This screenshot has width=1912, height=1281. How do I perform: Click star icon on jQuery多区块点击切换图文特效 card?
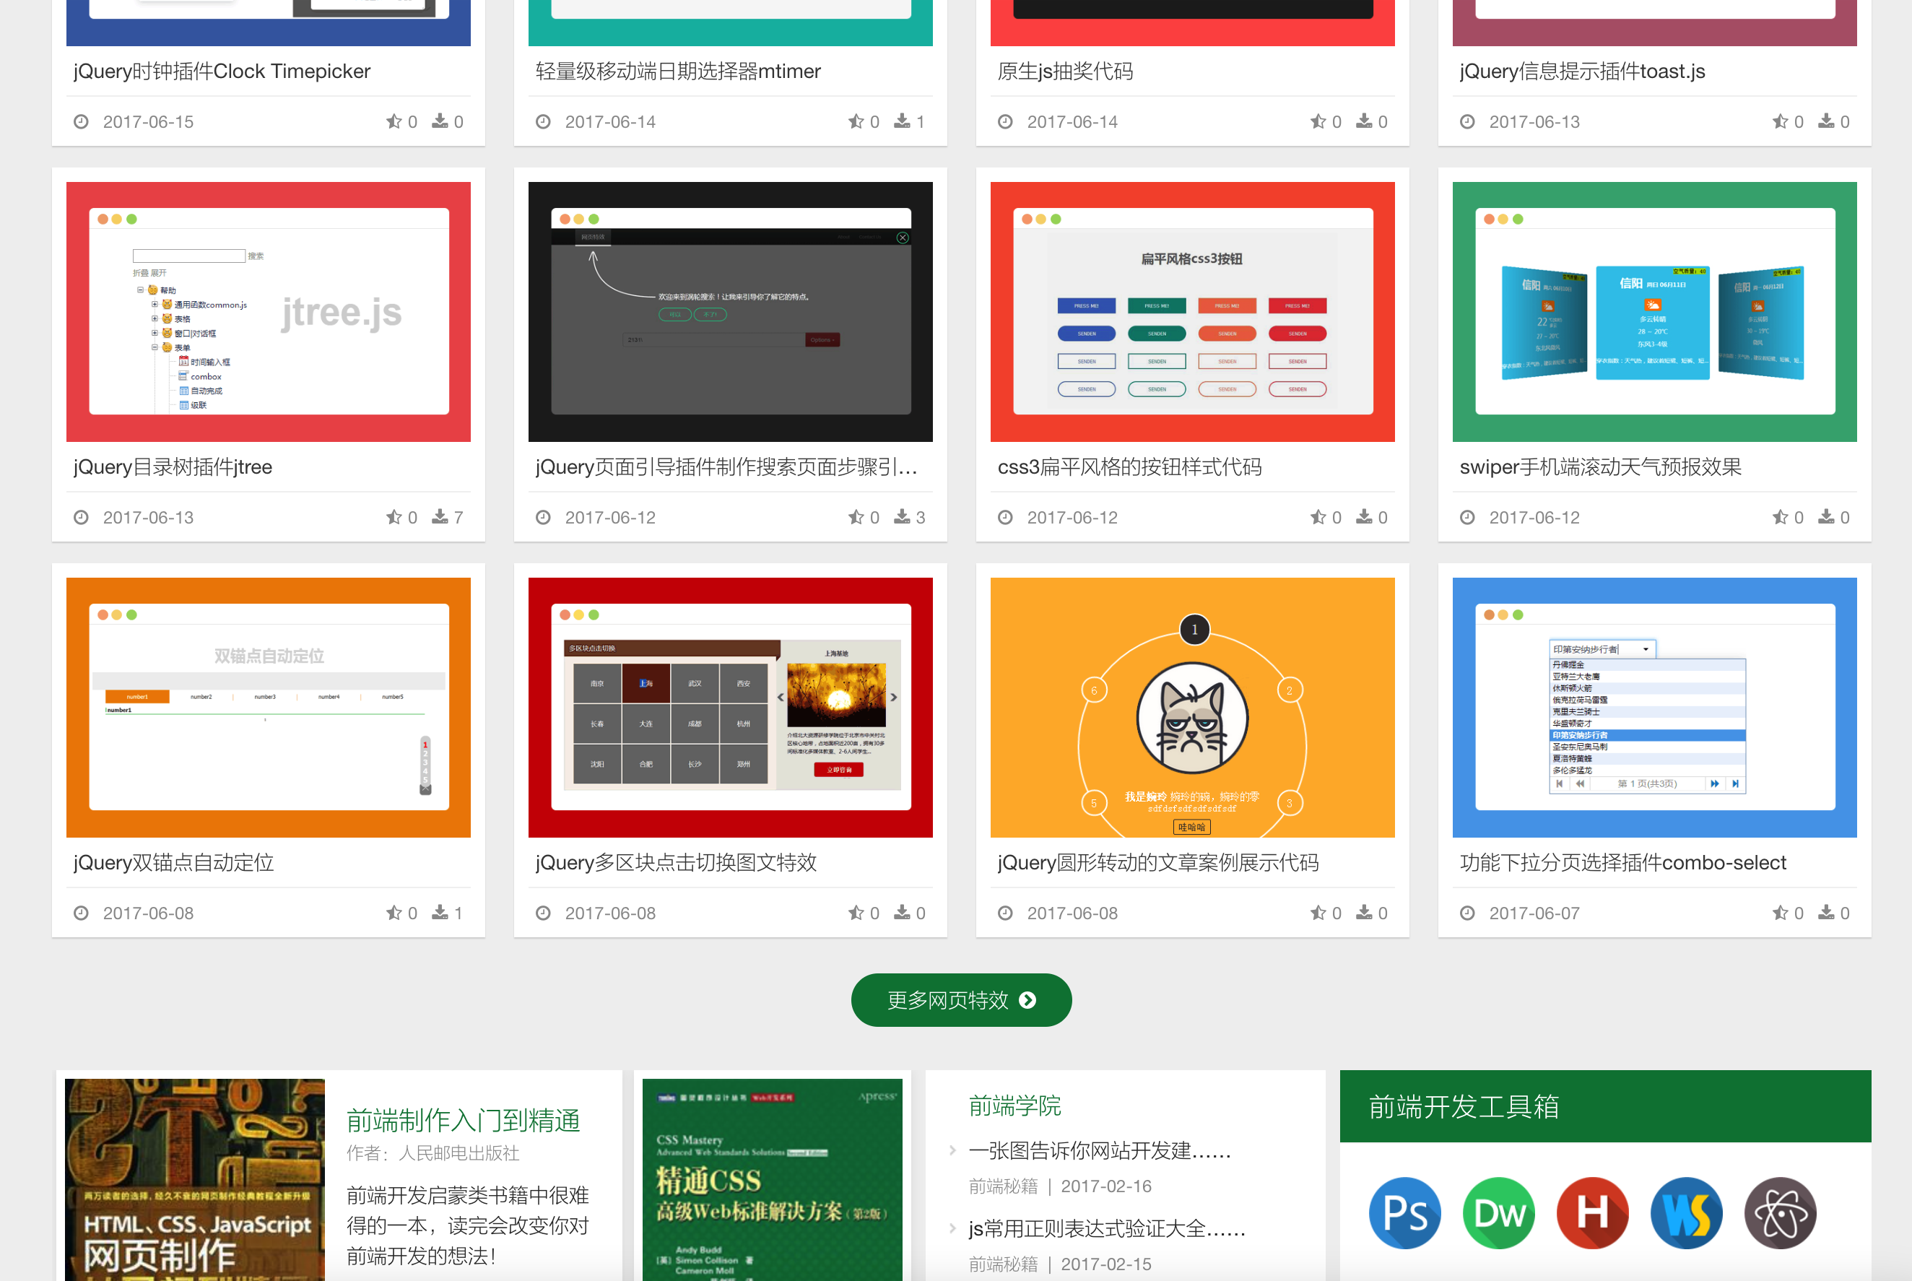(x=856, y=913)
